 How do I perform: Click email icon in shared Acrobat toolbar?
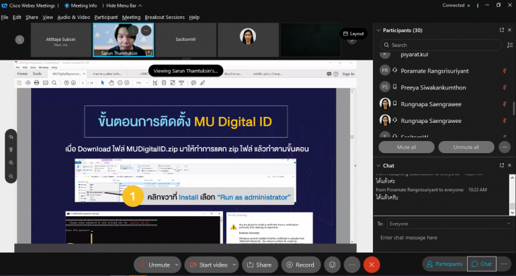[x=46, y=83]
